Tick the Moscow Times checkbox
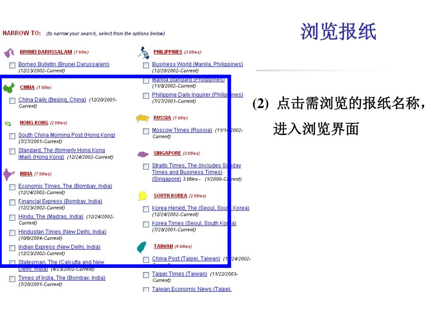Image resolution: width=430 pixels, height=322 pixels. [x=146, y=131]
